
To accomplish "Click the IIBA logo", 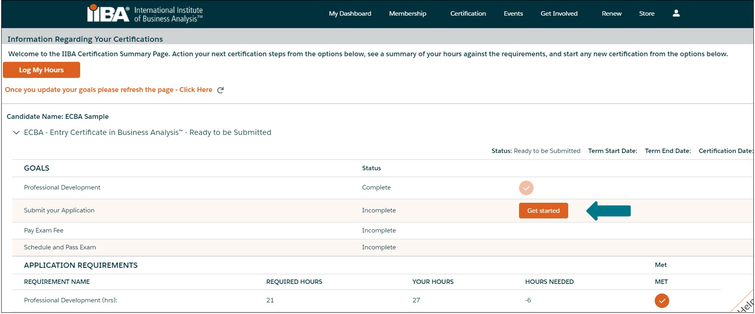I will (145, 14).
